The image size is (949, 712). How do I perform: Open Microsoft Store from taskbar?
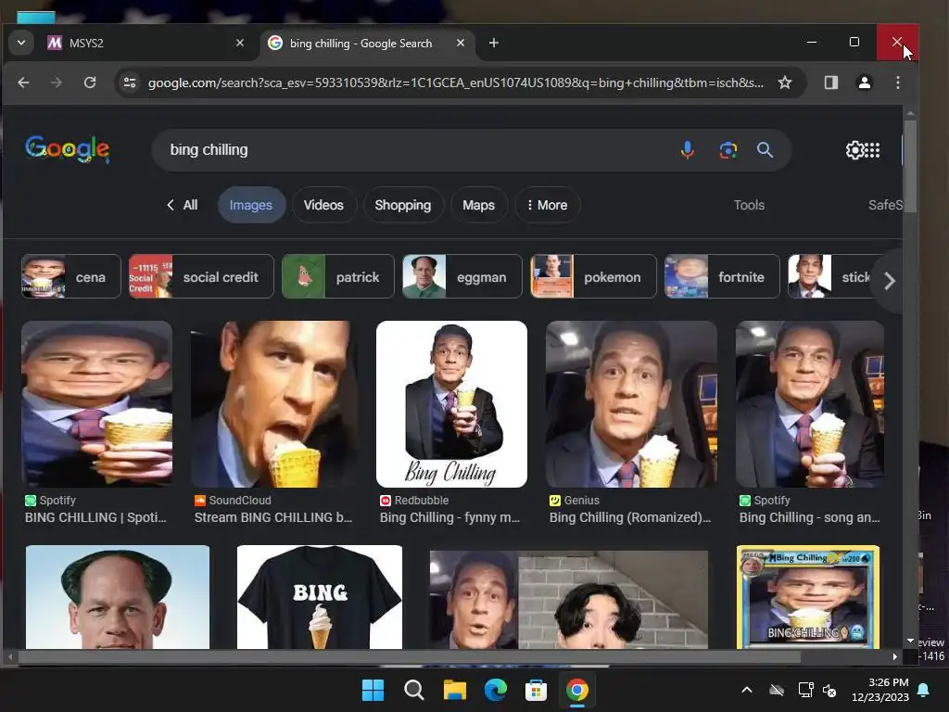tap(537, 690)
